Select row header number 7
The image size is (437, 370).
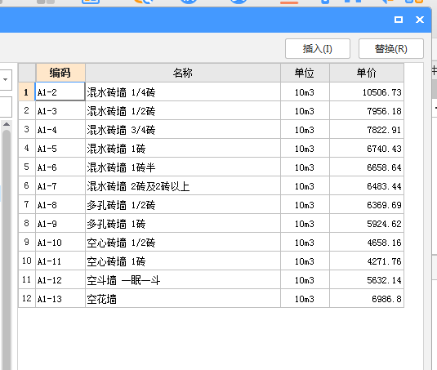[27, 204]
